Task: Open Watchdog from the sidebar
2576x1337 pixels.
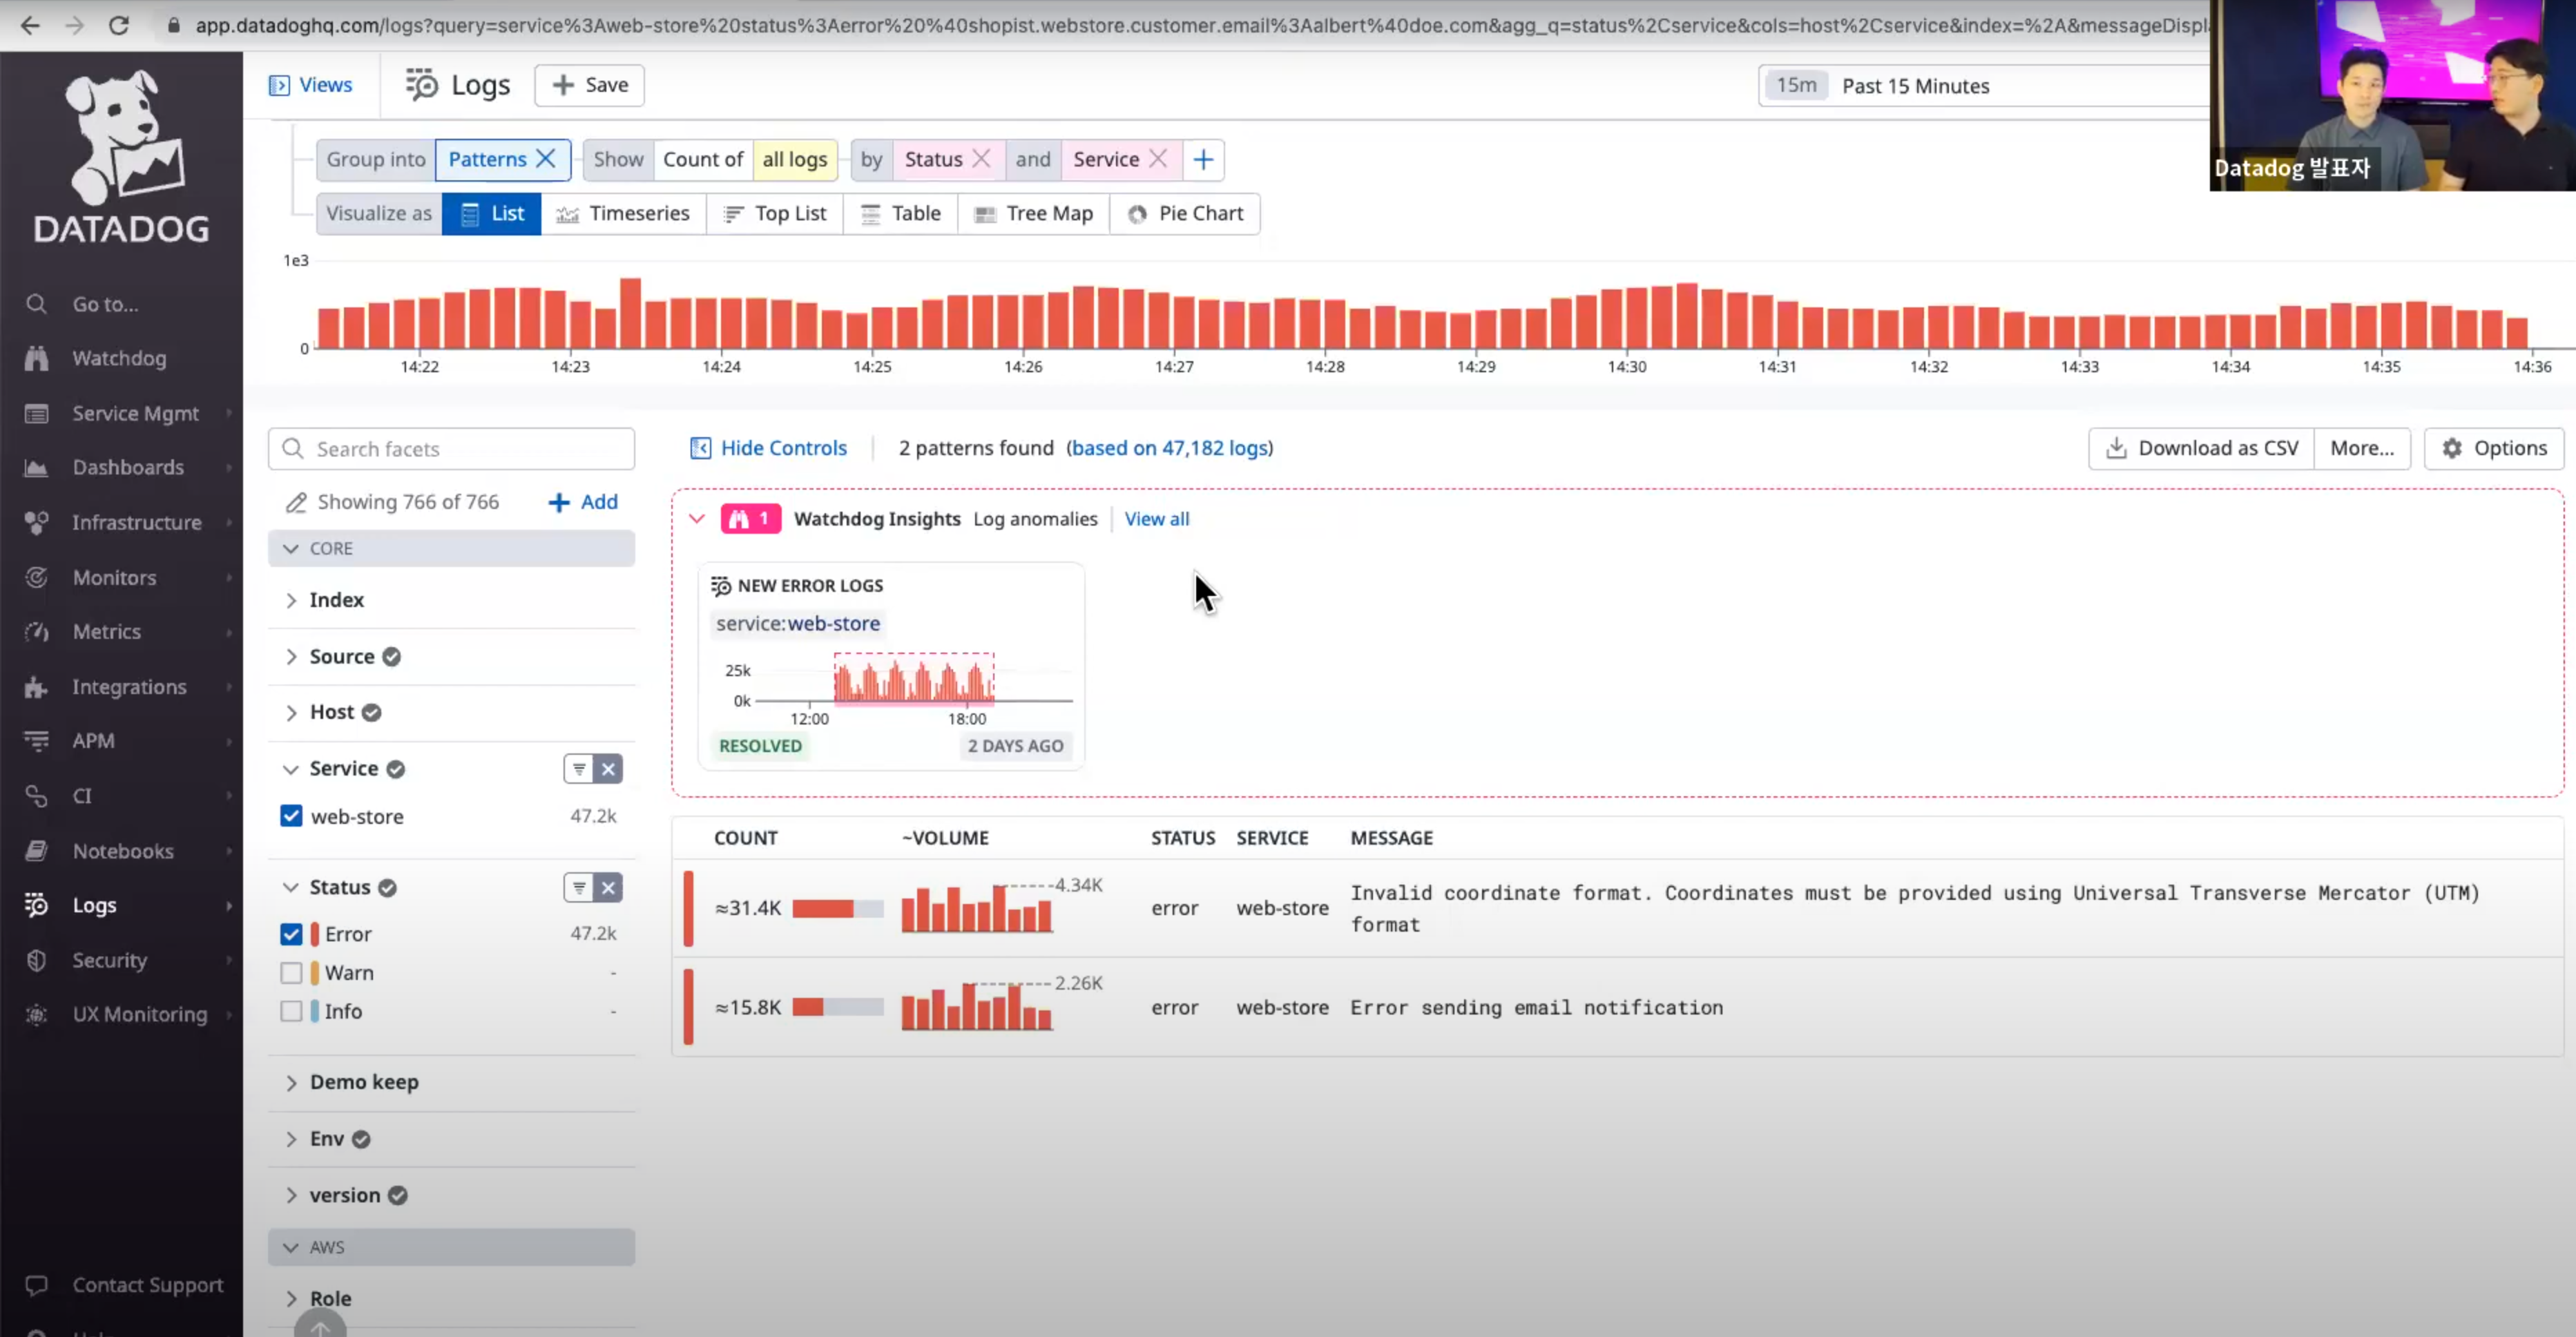Action: pos(119,358)
